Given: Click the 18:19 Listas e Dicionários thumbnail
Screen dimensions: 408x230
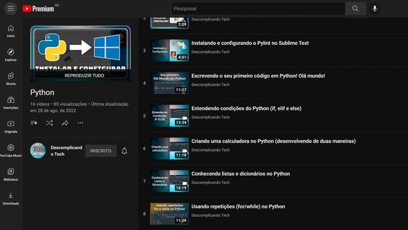Looking at the screenshot, I should click(170, 181).
